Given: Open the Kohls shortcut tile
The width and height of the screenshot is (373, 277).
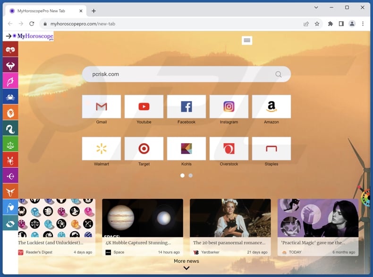Looking at the screenshot, I should 186,148.
